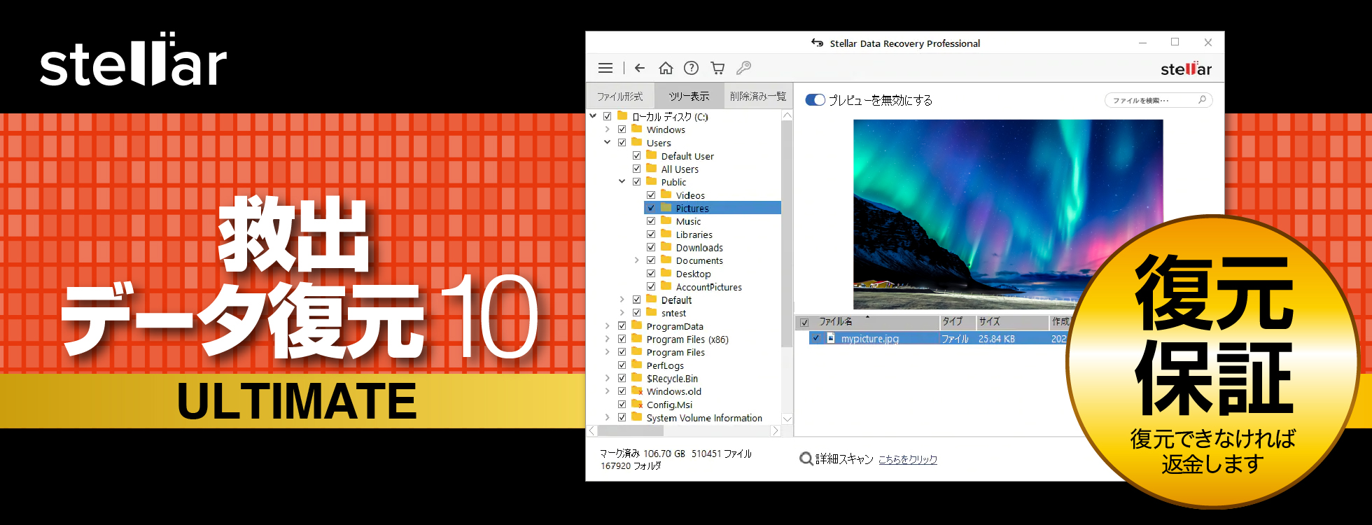Collapse the Users folder tree
Viewport: 1372px width, 525px height.
tap(607, 143)
